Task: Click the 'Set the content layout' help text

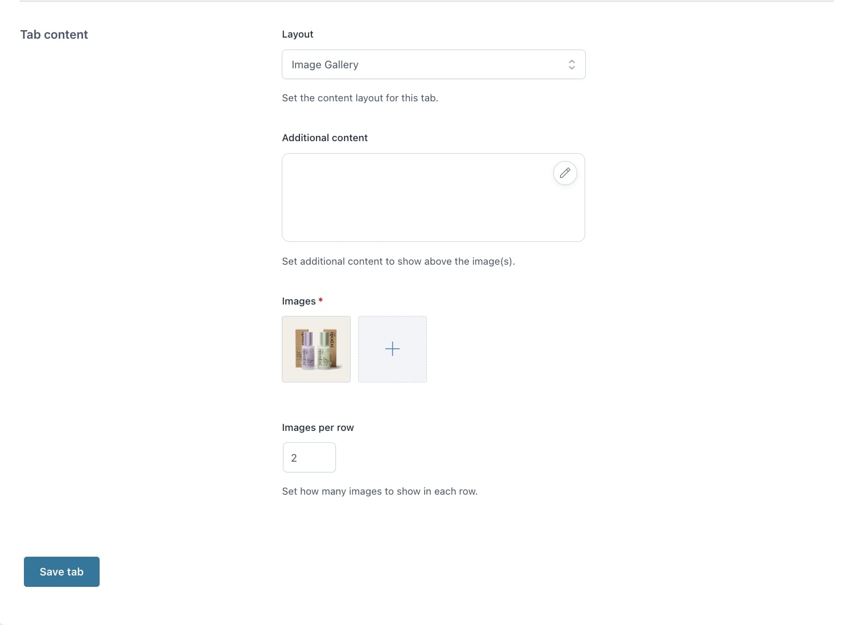Action: pos(360,98)
